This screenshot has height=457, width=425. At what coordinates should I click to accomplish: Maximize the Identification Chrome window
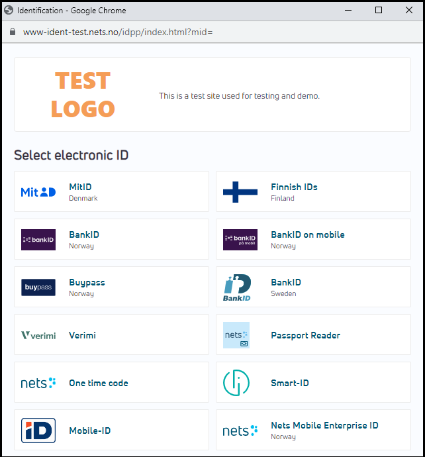379,10
